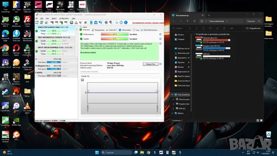
Task: Click the search box in File Explorer
Action: click(253, 21)
